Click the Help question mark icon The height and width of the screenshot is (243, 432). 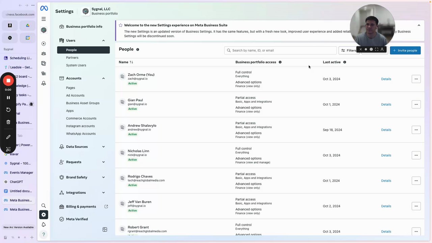tap(44, 234)
